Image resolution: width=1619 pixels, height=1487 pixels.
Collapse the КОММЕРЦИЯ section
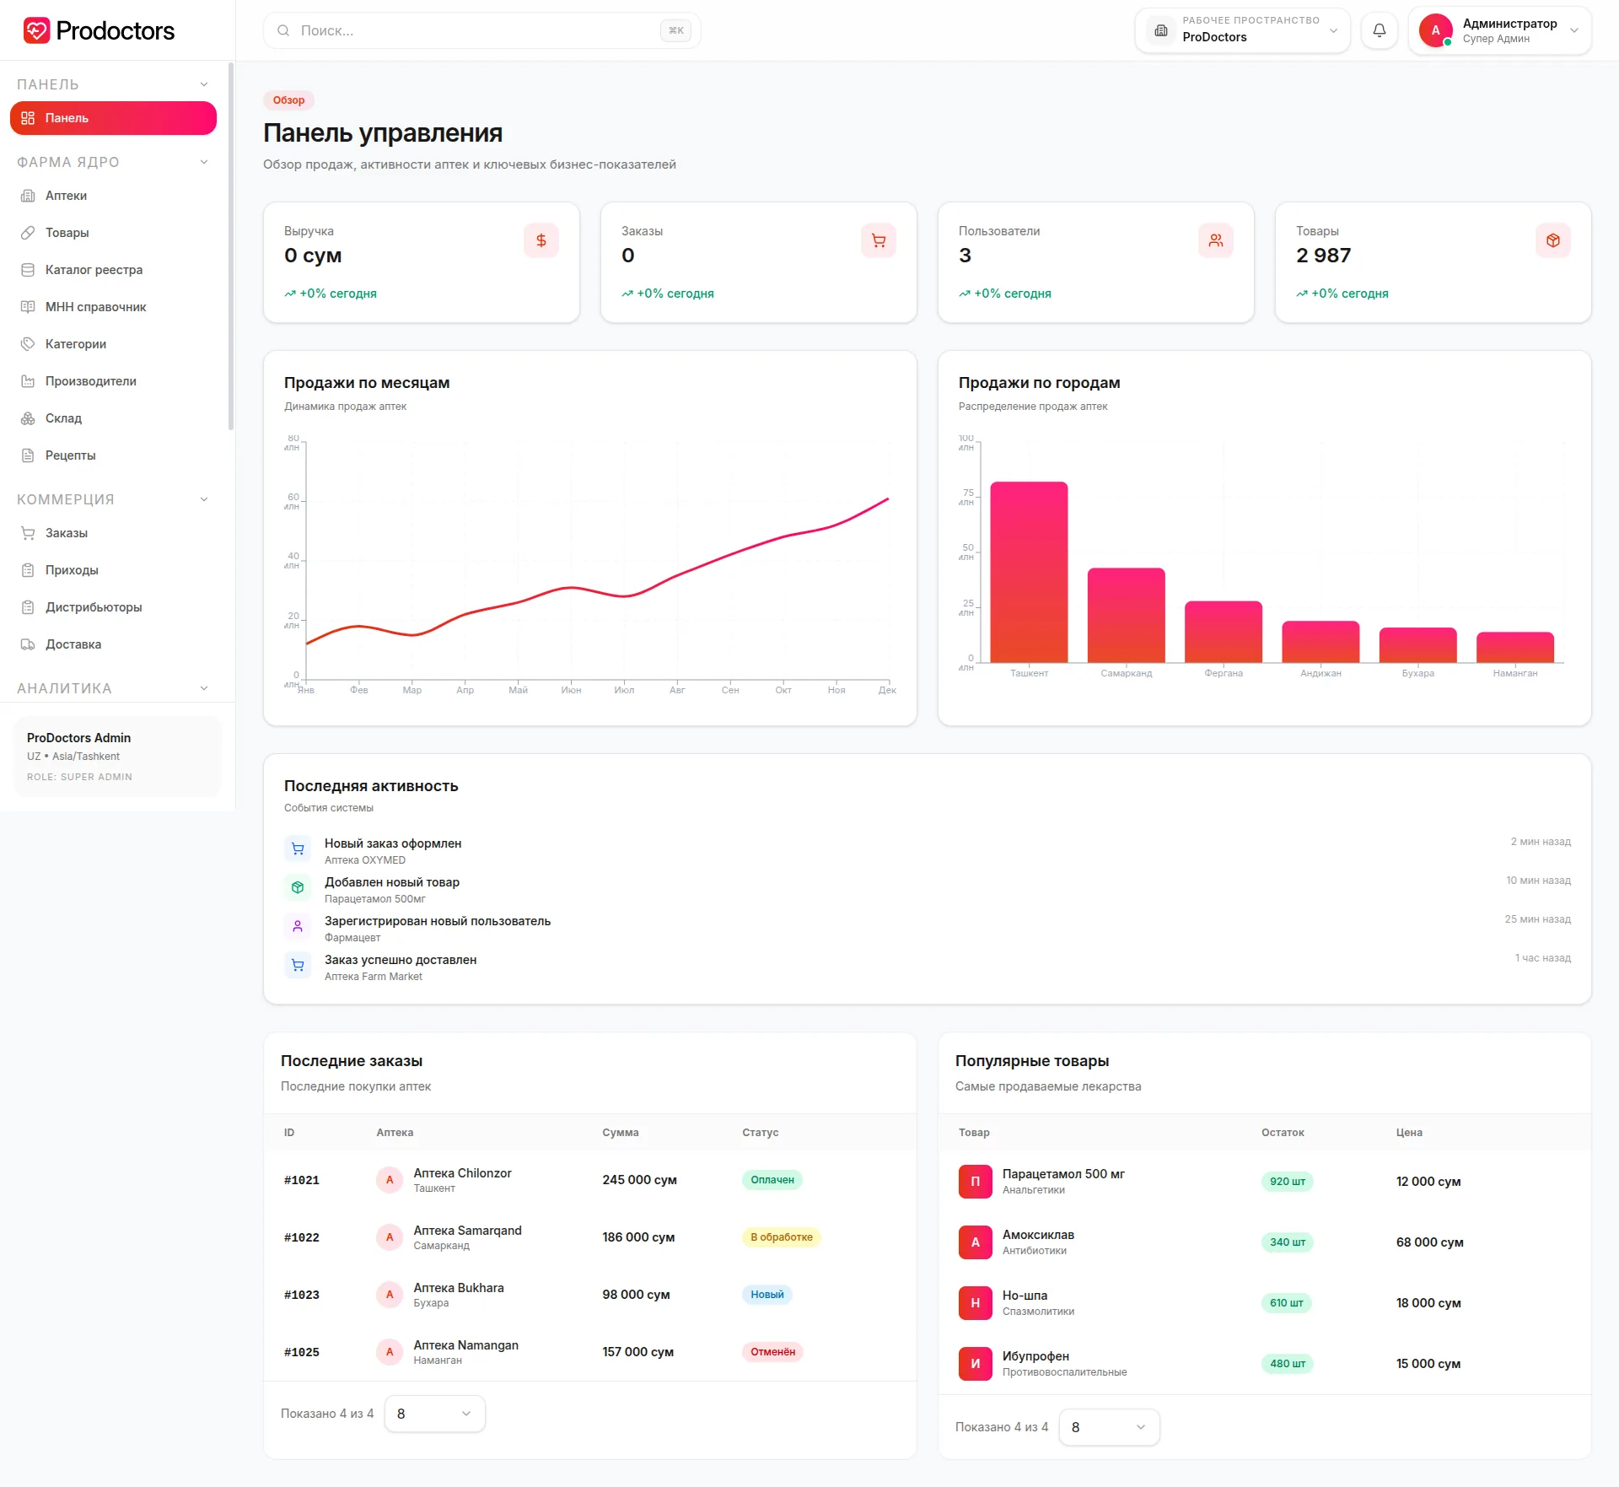pos(113,499)
